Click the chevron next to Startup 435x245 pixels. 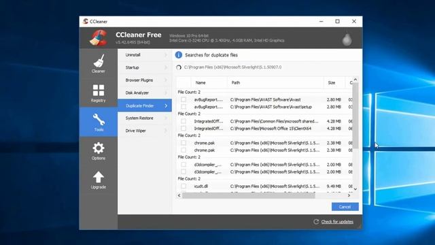click(x=166, y=67)
